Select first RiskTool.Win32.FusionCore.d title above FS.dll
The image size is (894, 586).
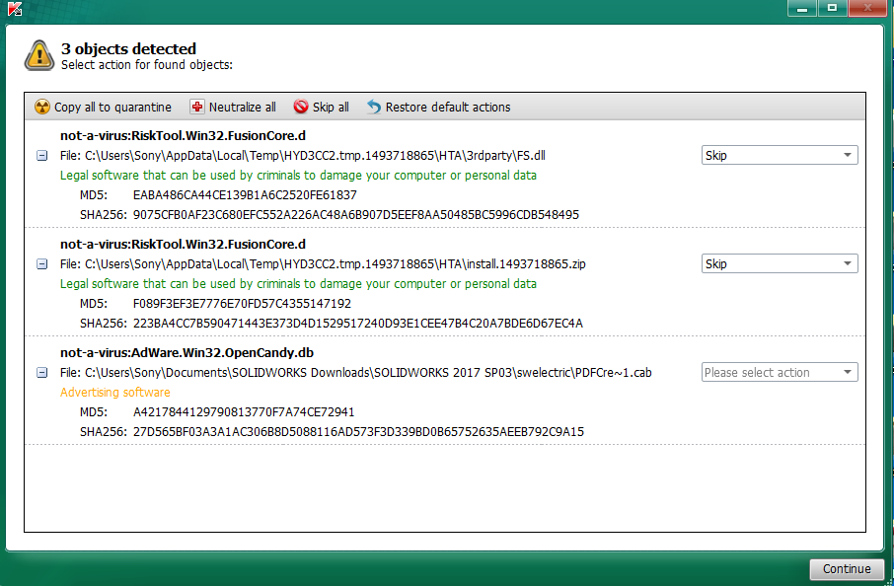pyautogui.click(x=183, y=136)
